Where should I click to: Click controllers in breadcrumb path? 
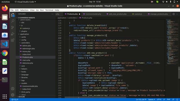point(73,18)
